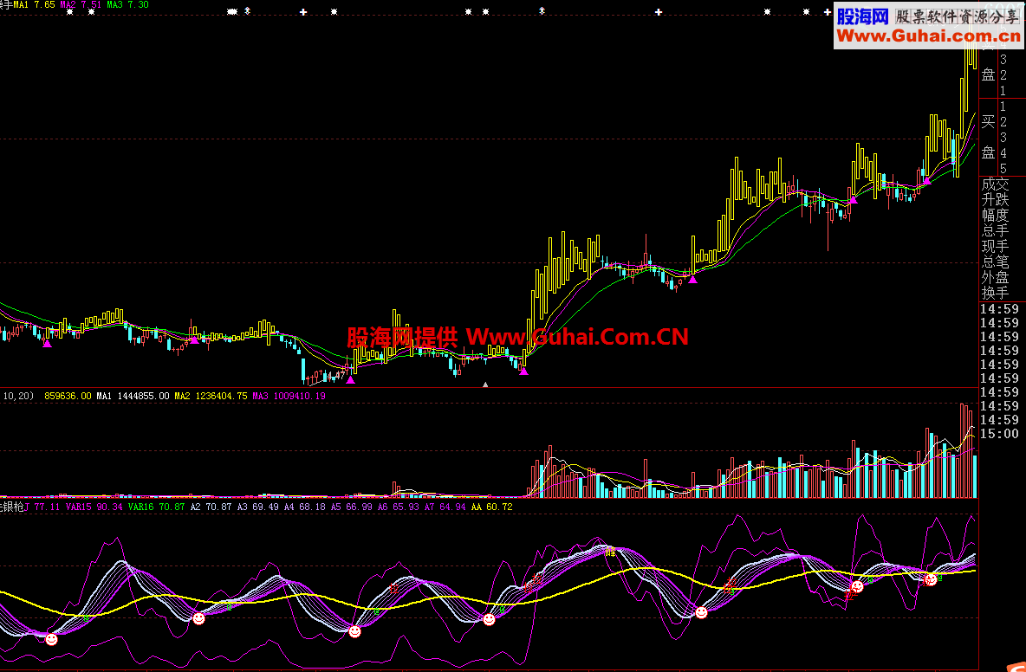Screen dimensions: 1026x672
Task: Select the 买盘 label in side panel
Action: [x=988, y=137]
